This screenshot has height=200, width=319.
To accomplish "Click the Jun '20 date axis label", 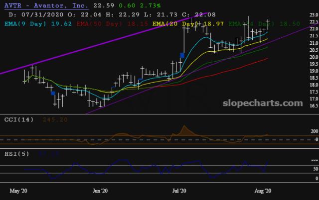I will coord(101,190).
